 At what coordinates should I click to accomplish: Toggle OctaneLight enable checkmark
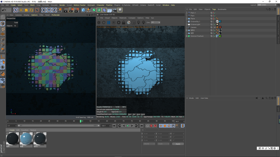click(215, 25)
